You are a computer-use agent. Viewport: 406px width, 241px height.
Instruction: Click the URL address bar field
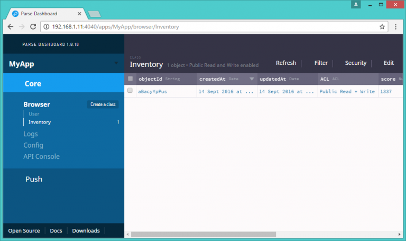click(211, 26)
